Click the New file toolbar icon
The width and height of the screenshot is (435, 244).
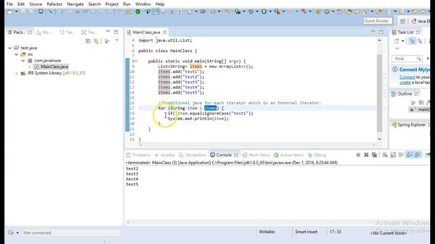[10, 12]
